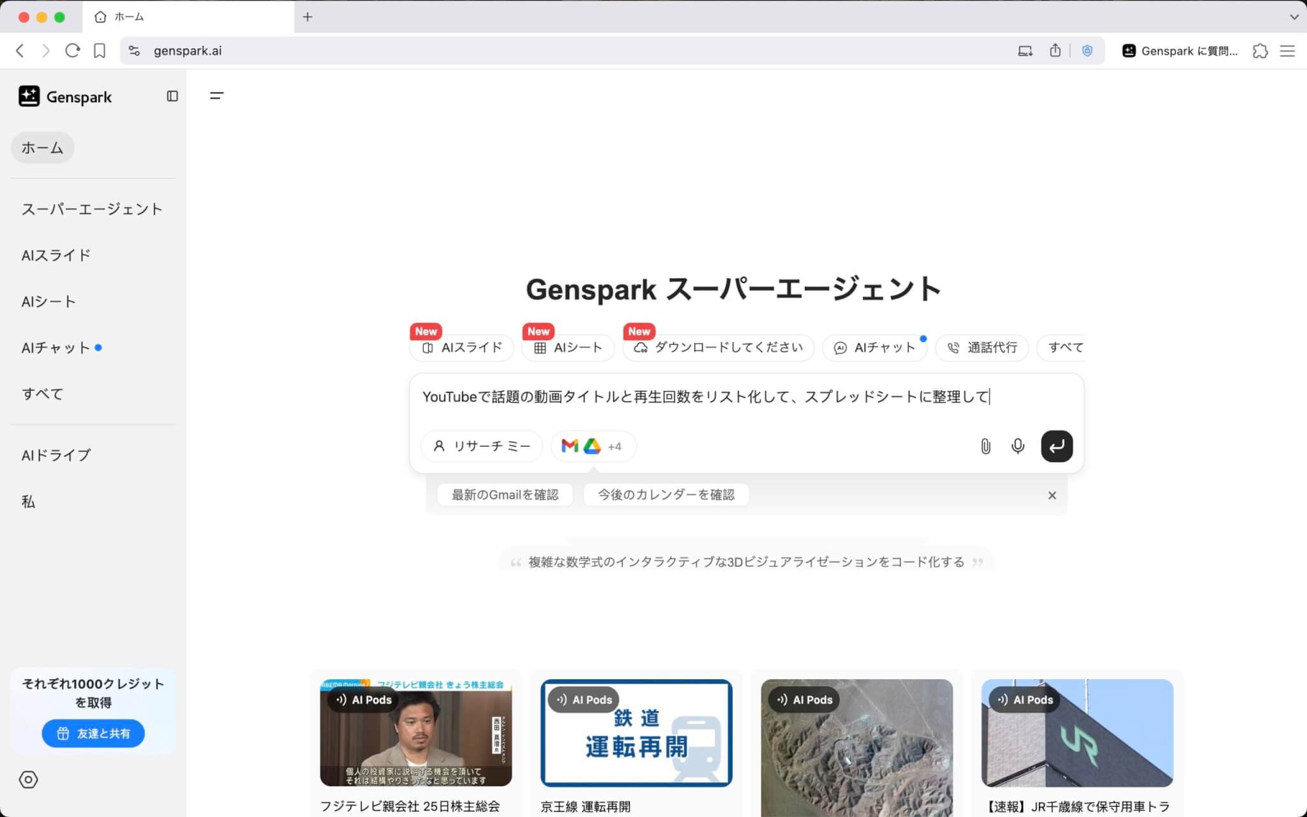
Task: Select the 通話代行 chip
Action: (982, 348)
